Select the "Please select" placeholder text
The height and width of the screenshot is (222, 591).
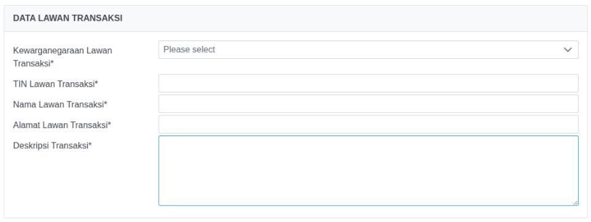coord(189,50)
